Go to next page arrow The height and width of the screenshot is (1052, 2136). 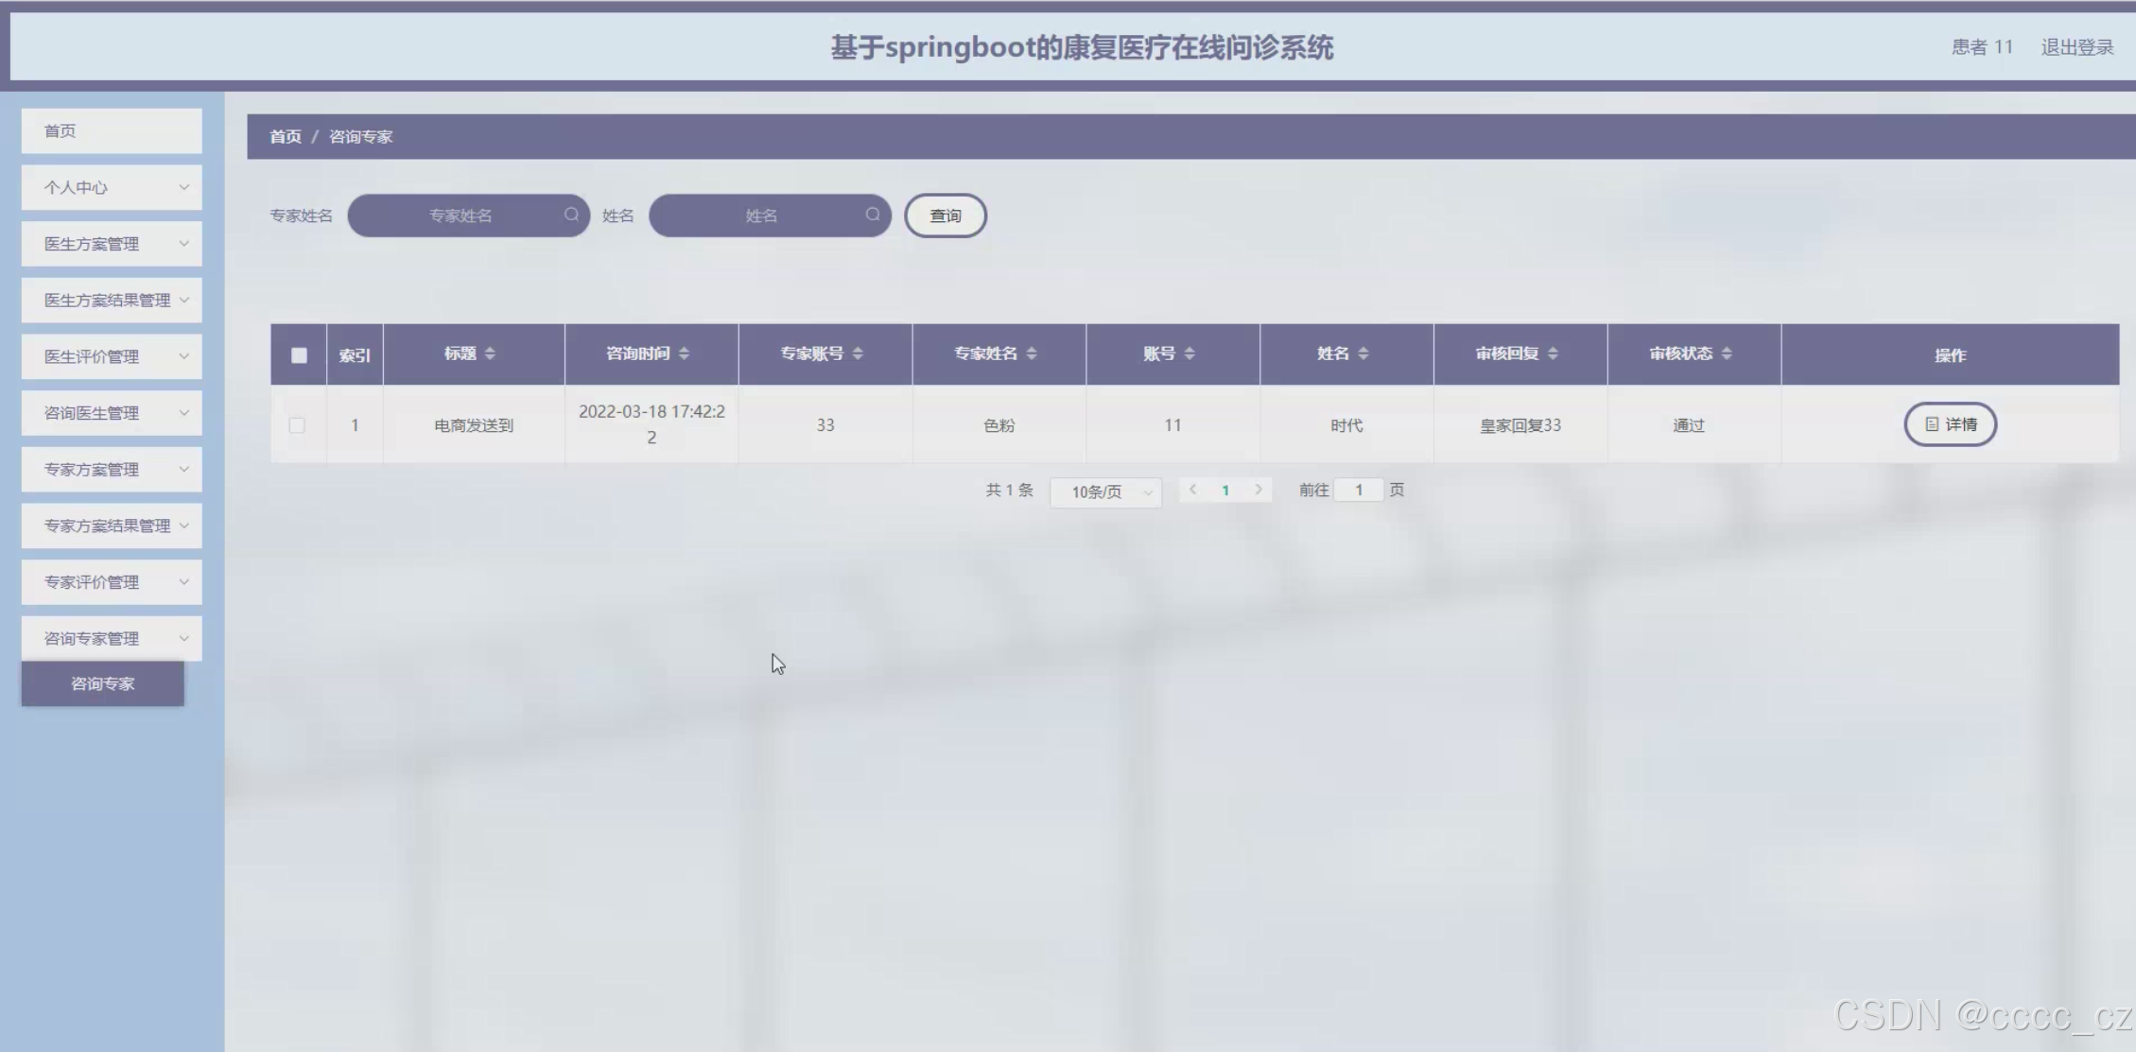coord(1259,490)
